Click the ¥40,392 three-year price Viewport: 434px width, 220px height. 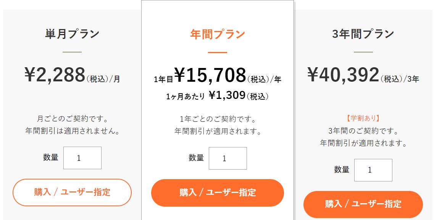pyautogui.click(x=344, y=75)
